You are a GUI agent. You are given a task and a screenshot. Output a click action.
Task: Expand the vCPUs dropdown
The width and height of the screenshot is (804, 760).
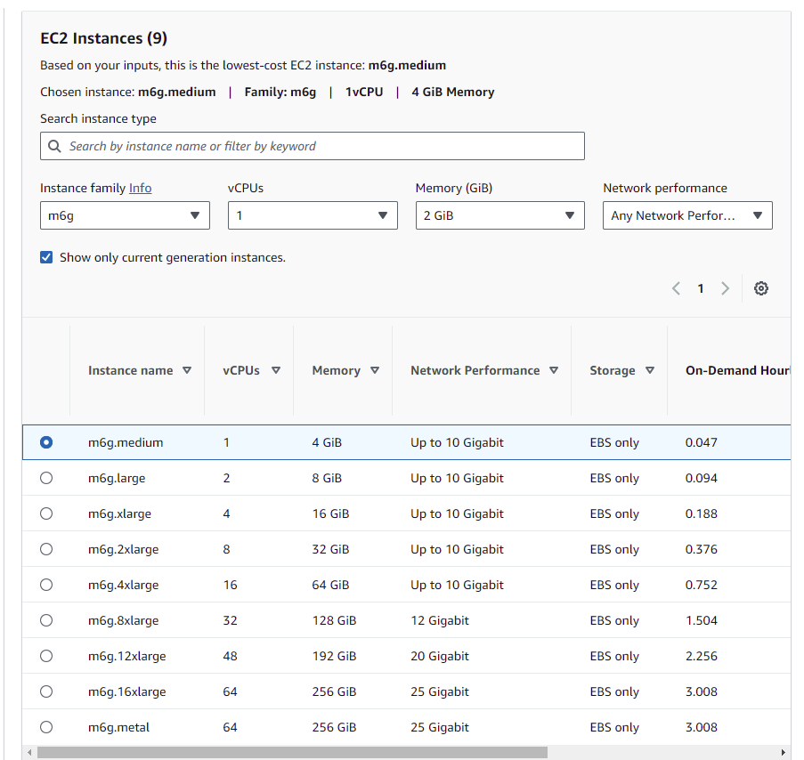[312, 216]
